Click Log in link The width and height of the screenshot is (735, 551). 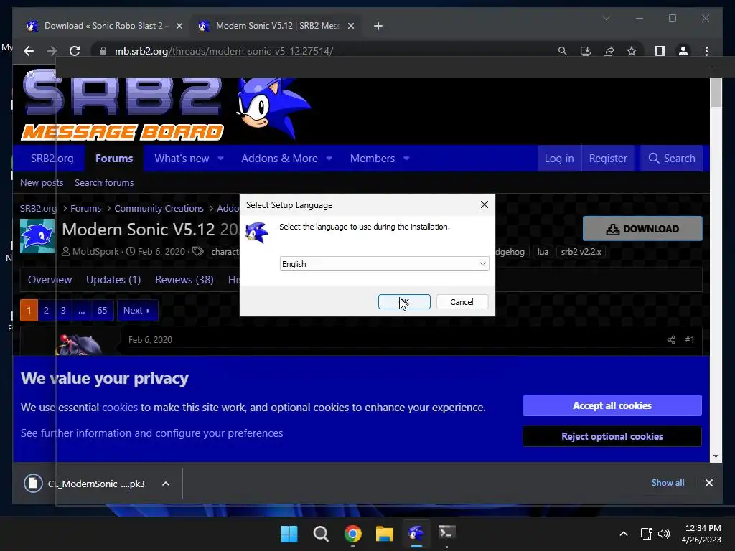pyautogui.click(x=558, y=159)
